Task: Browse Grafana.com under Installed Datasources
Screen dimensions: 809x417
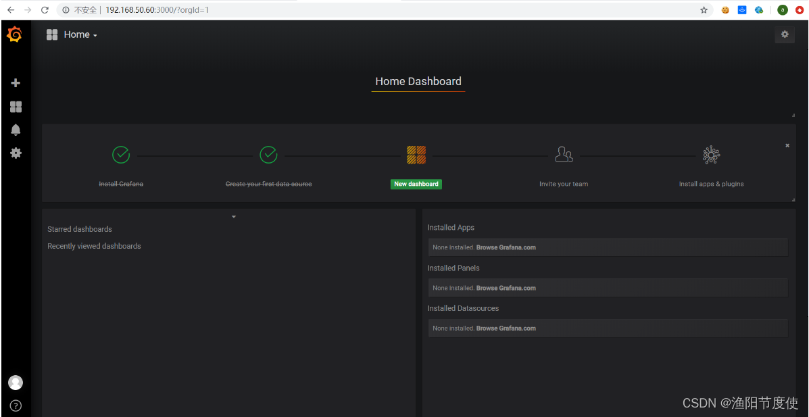Action: [506, 328]
